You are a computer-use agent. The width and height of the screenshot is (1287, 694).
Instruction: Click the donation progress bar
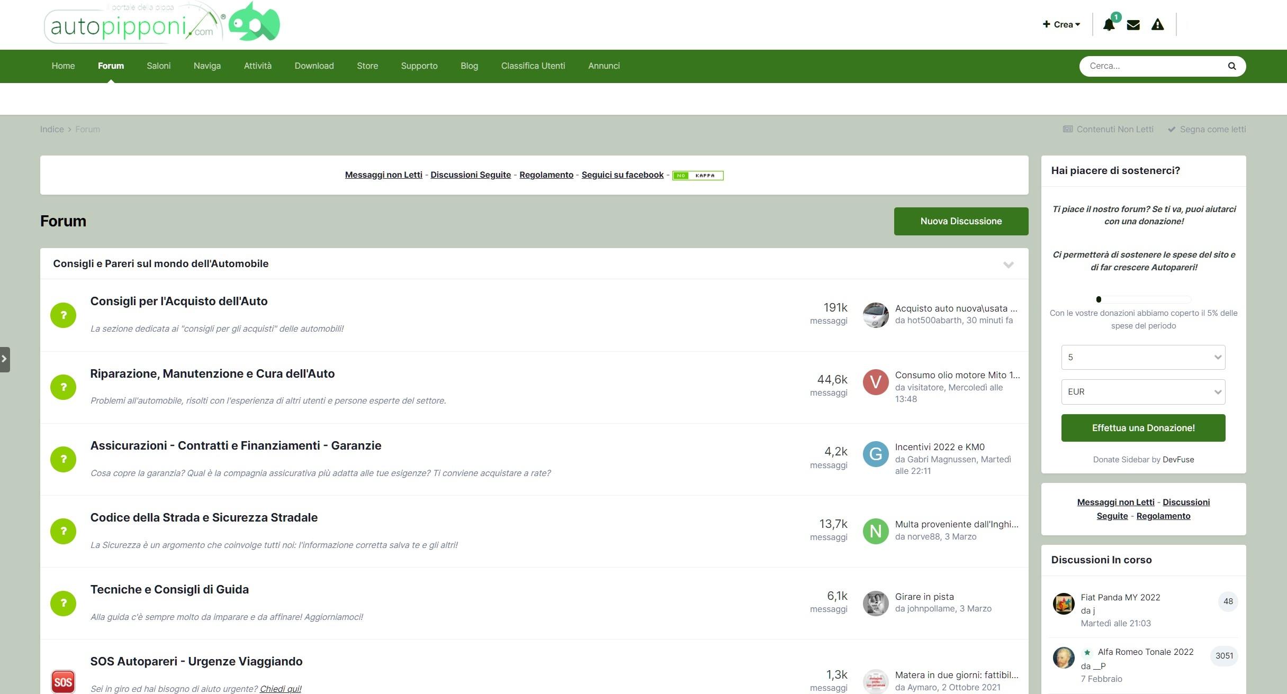click(x=1143, y=299)
